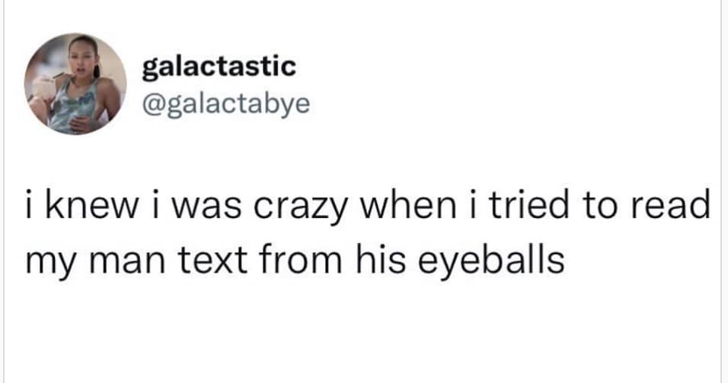Click the word "to" in the tweet
Screen dimensions: 728x383
pos(602,208)
